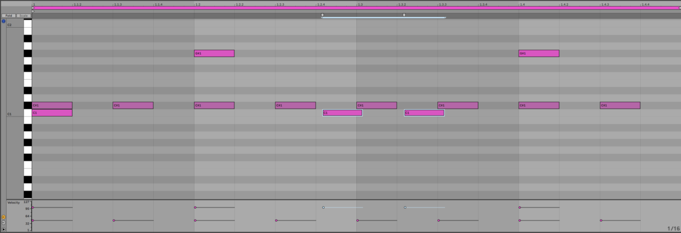Image resolution: width=681 pixels, height=233 pixels.
Task: Click the highlighted C1 note at 1.3.2
Action: pyautogui.click(x=424, y=113)
